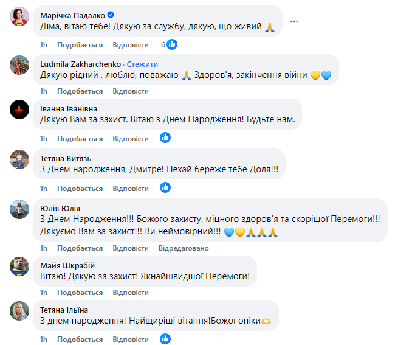Click the like reaction icon under Тетяна Витязь's comment
This screenshot has width=398, height=345.
coord(165,187)
